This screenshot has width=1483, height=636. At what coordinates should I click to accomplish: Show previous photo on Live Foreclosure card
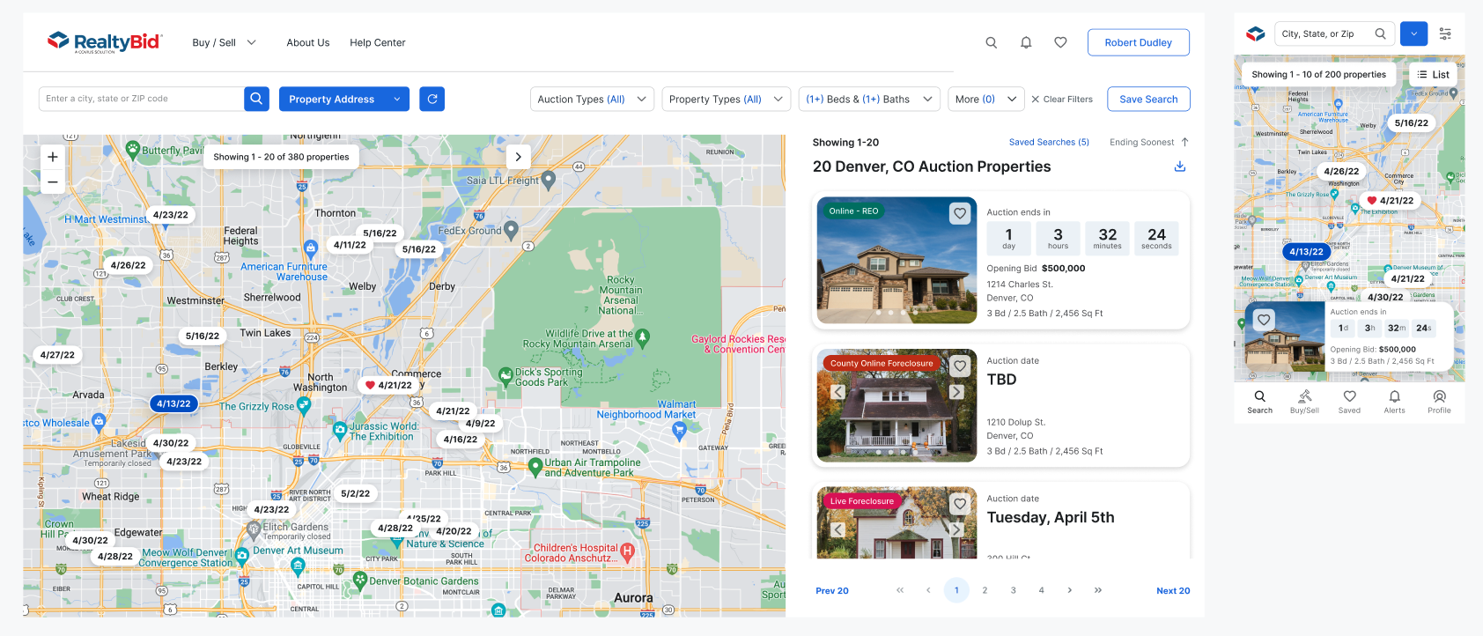[838, 529]
